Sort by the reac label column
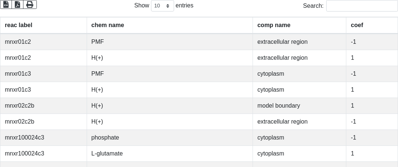Viewport: 398px width, 167px height. 19,25
